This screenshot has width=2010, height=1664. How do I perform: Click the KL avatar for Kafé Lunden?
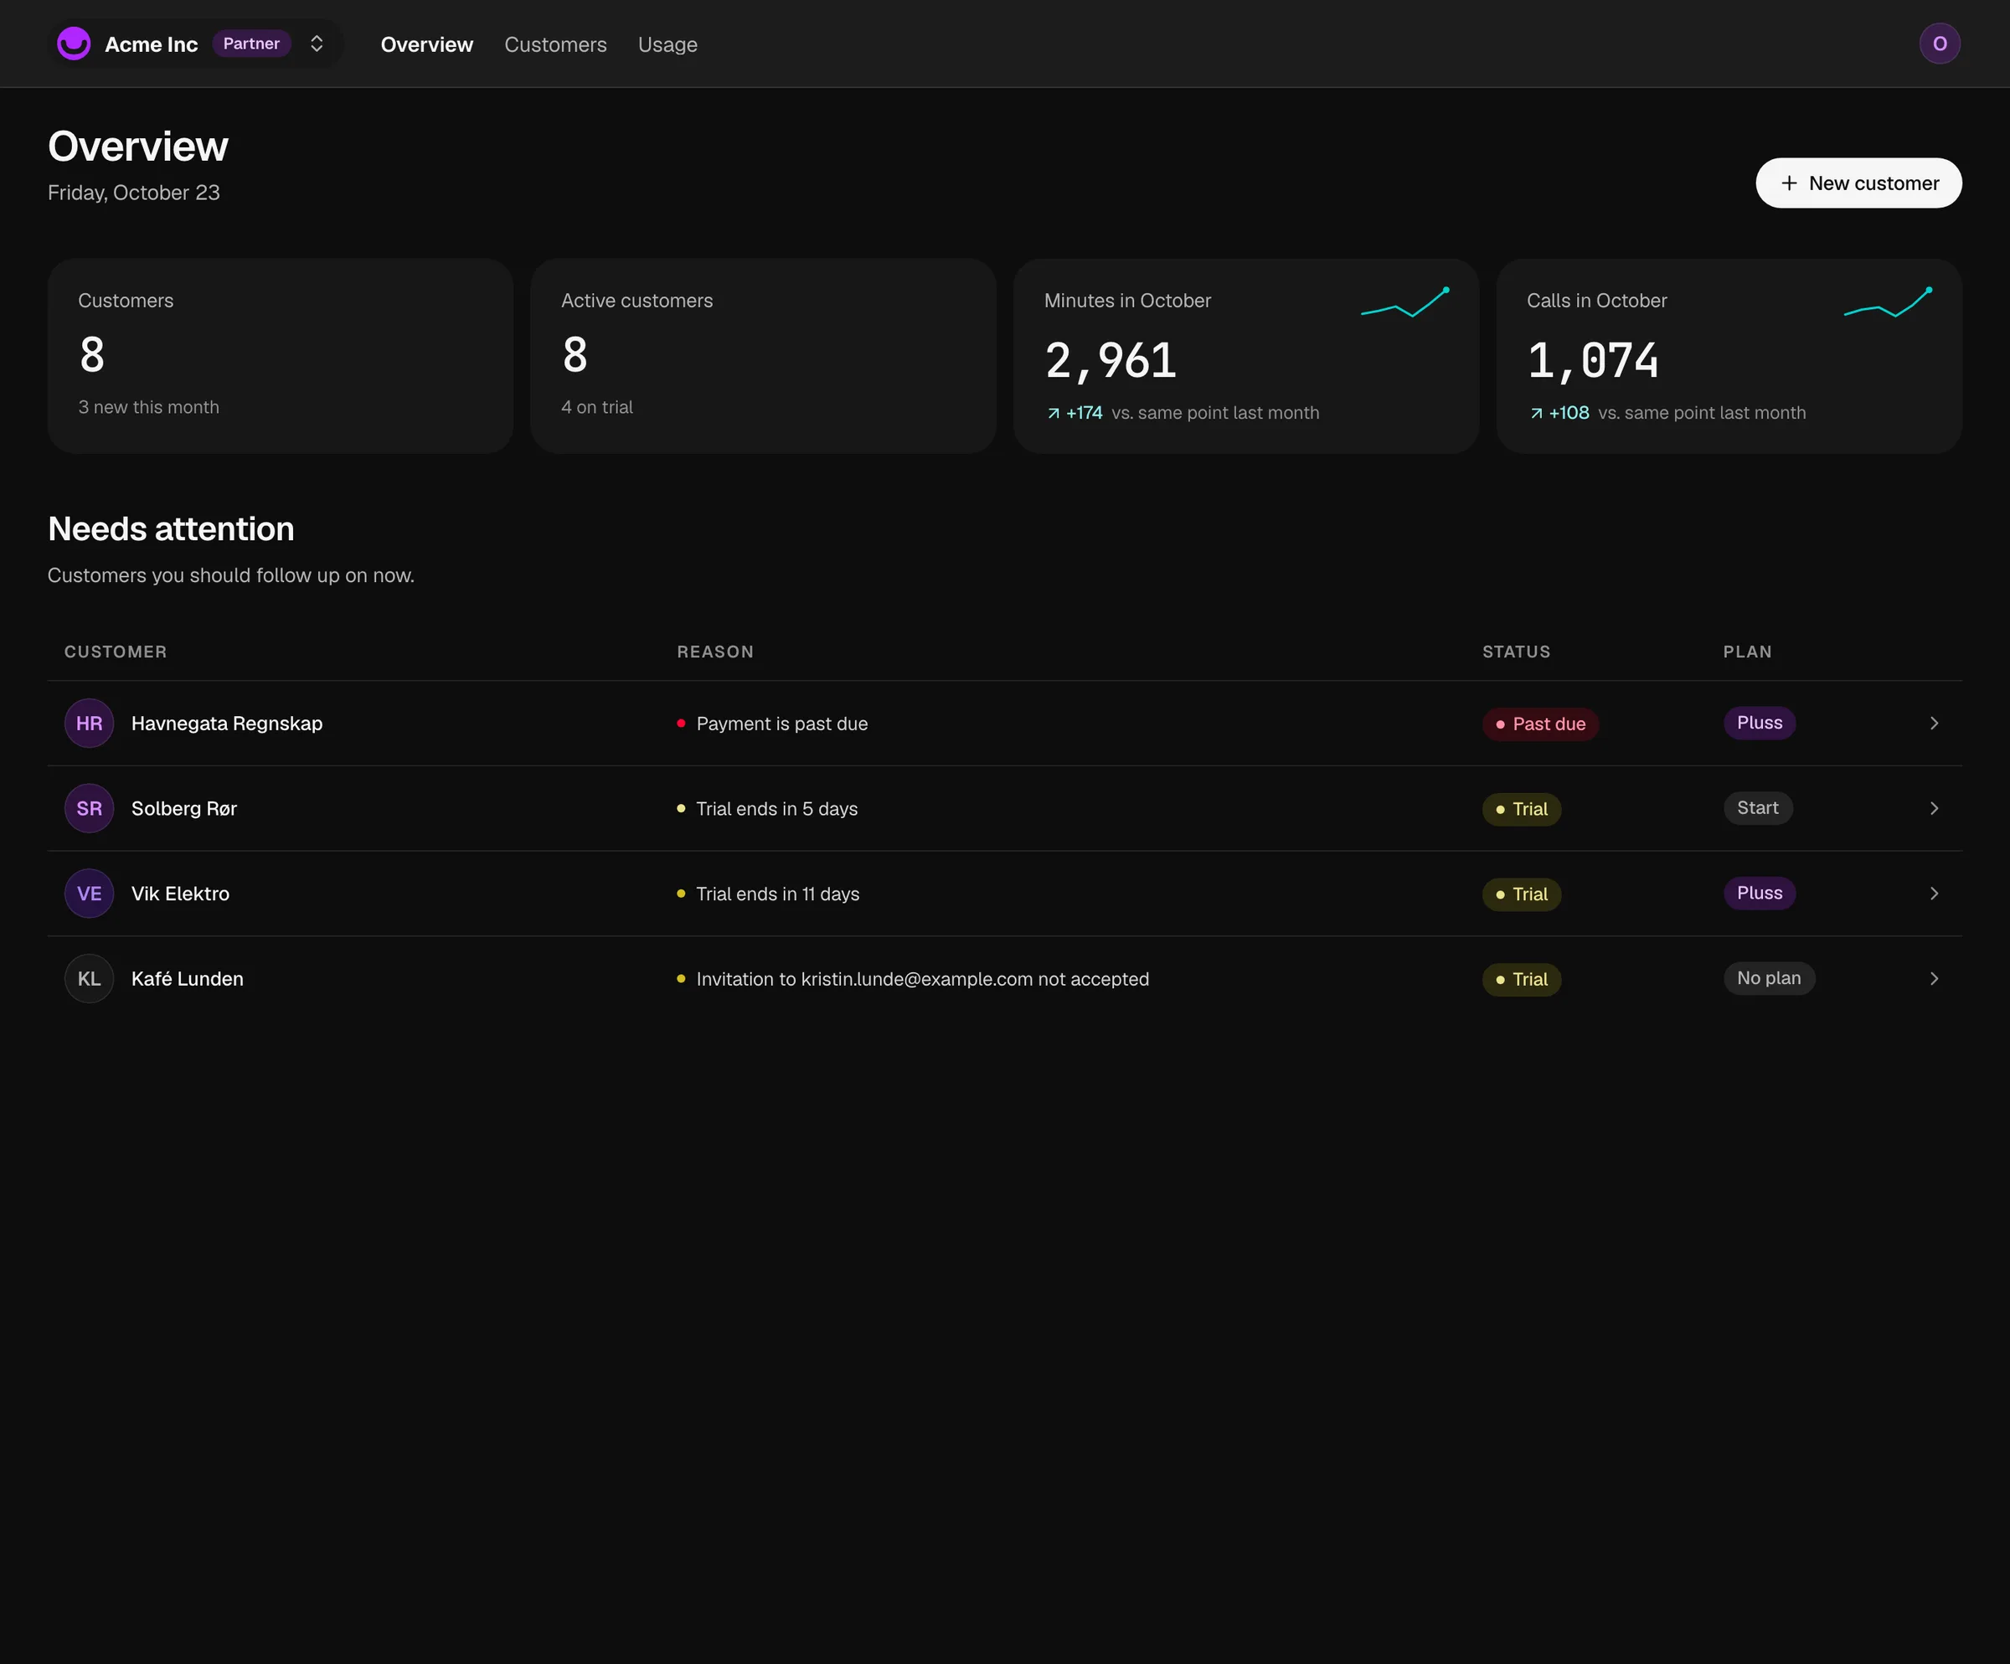coord(89,979)
